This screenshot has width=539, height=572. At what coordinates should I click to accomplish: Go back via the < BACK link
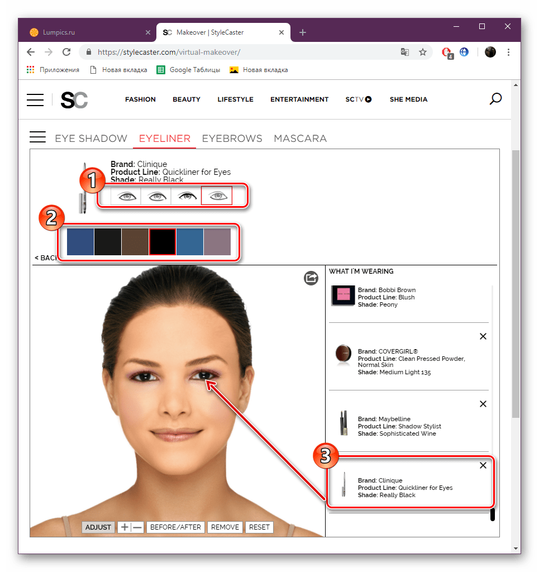46,258
